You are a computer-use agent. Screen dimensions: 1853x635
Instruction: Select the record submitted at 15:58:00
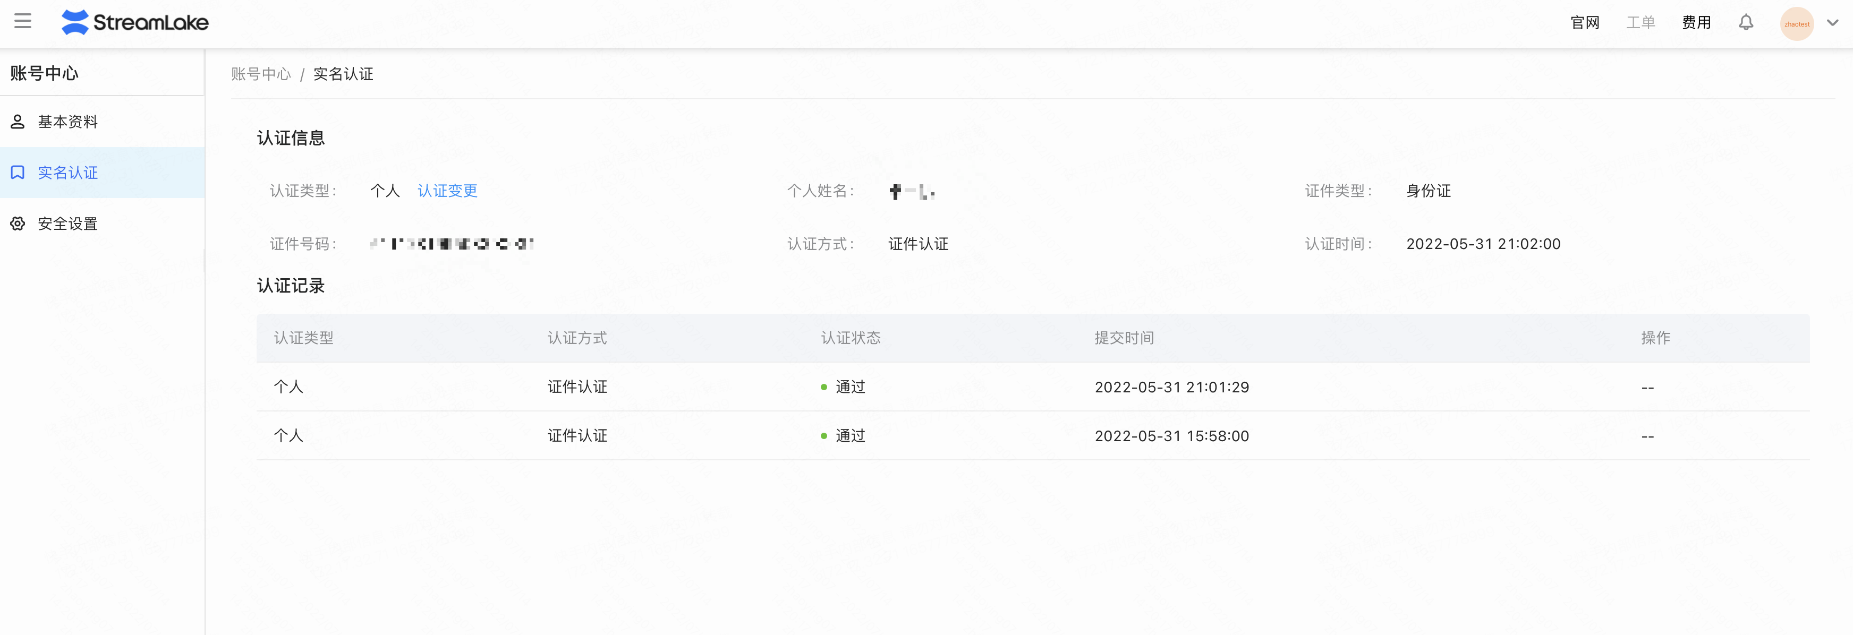coord(1033,436)
